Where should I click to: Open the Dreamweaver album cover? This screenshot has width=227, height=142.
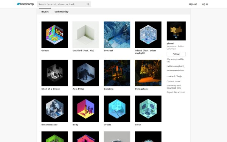click(54, 109)
